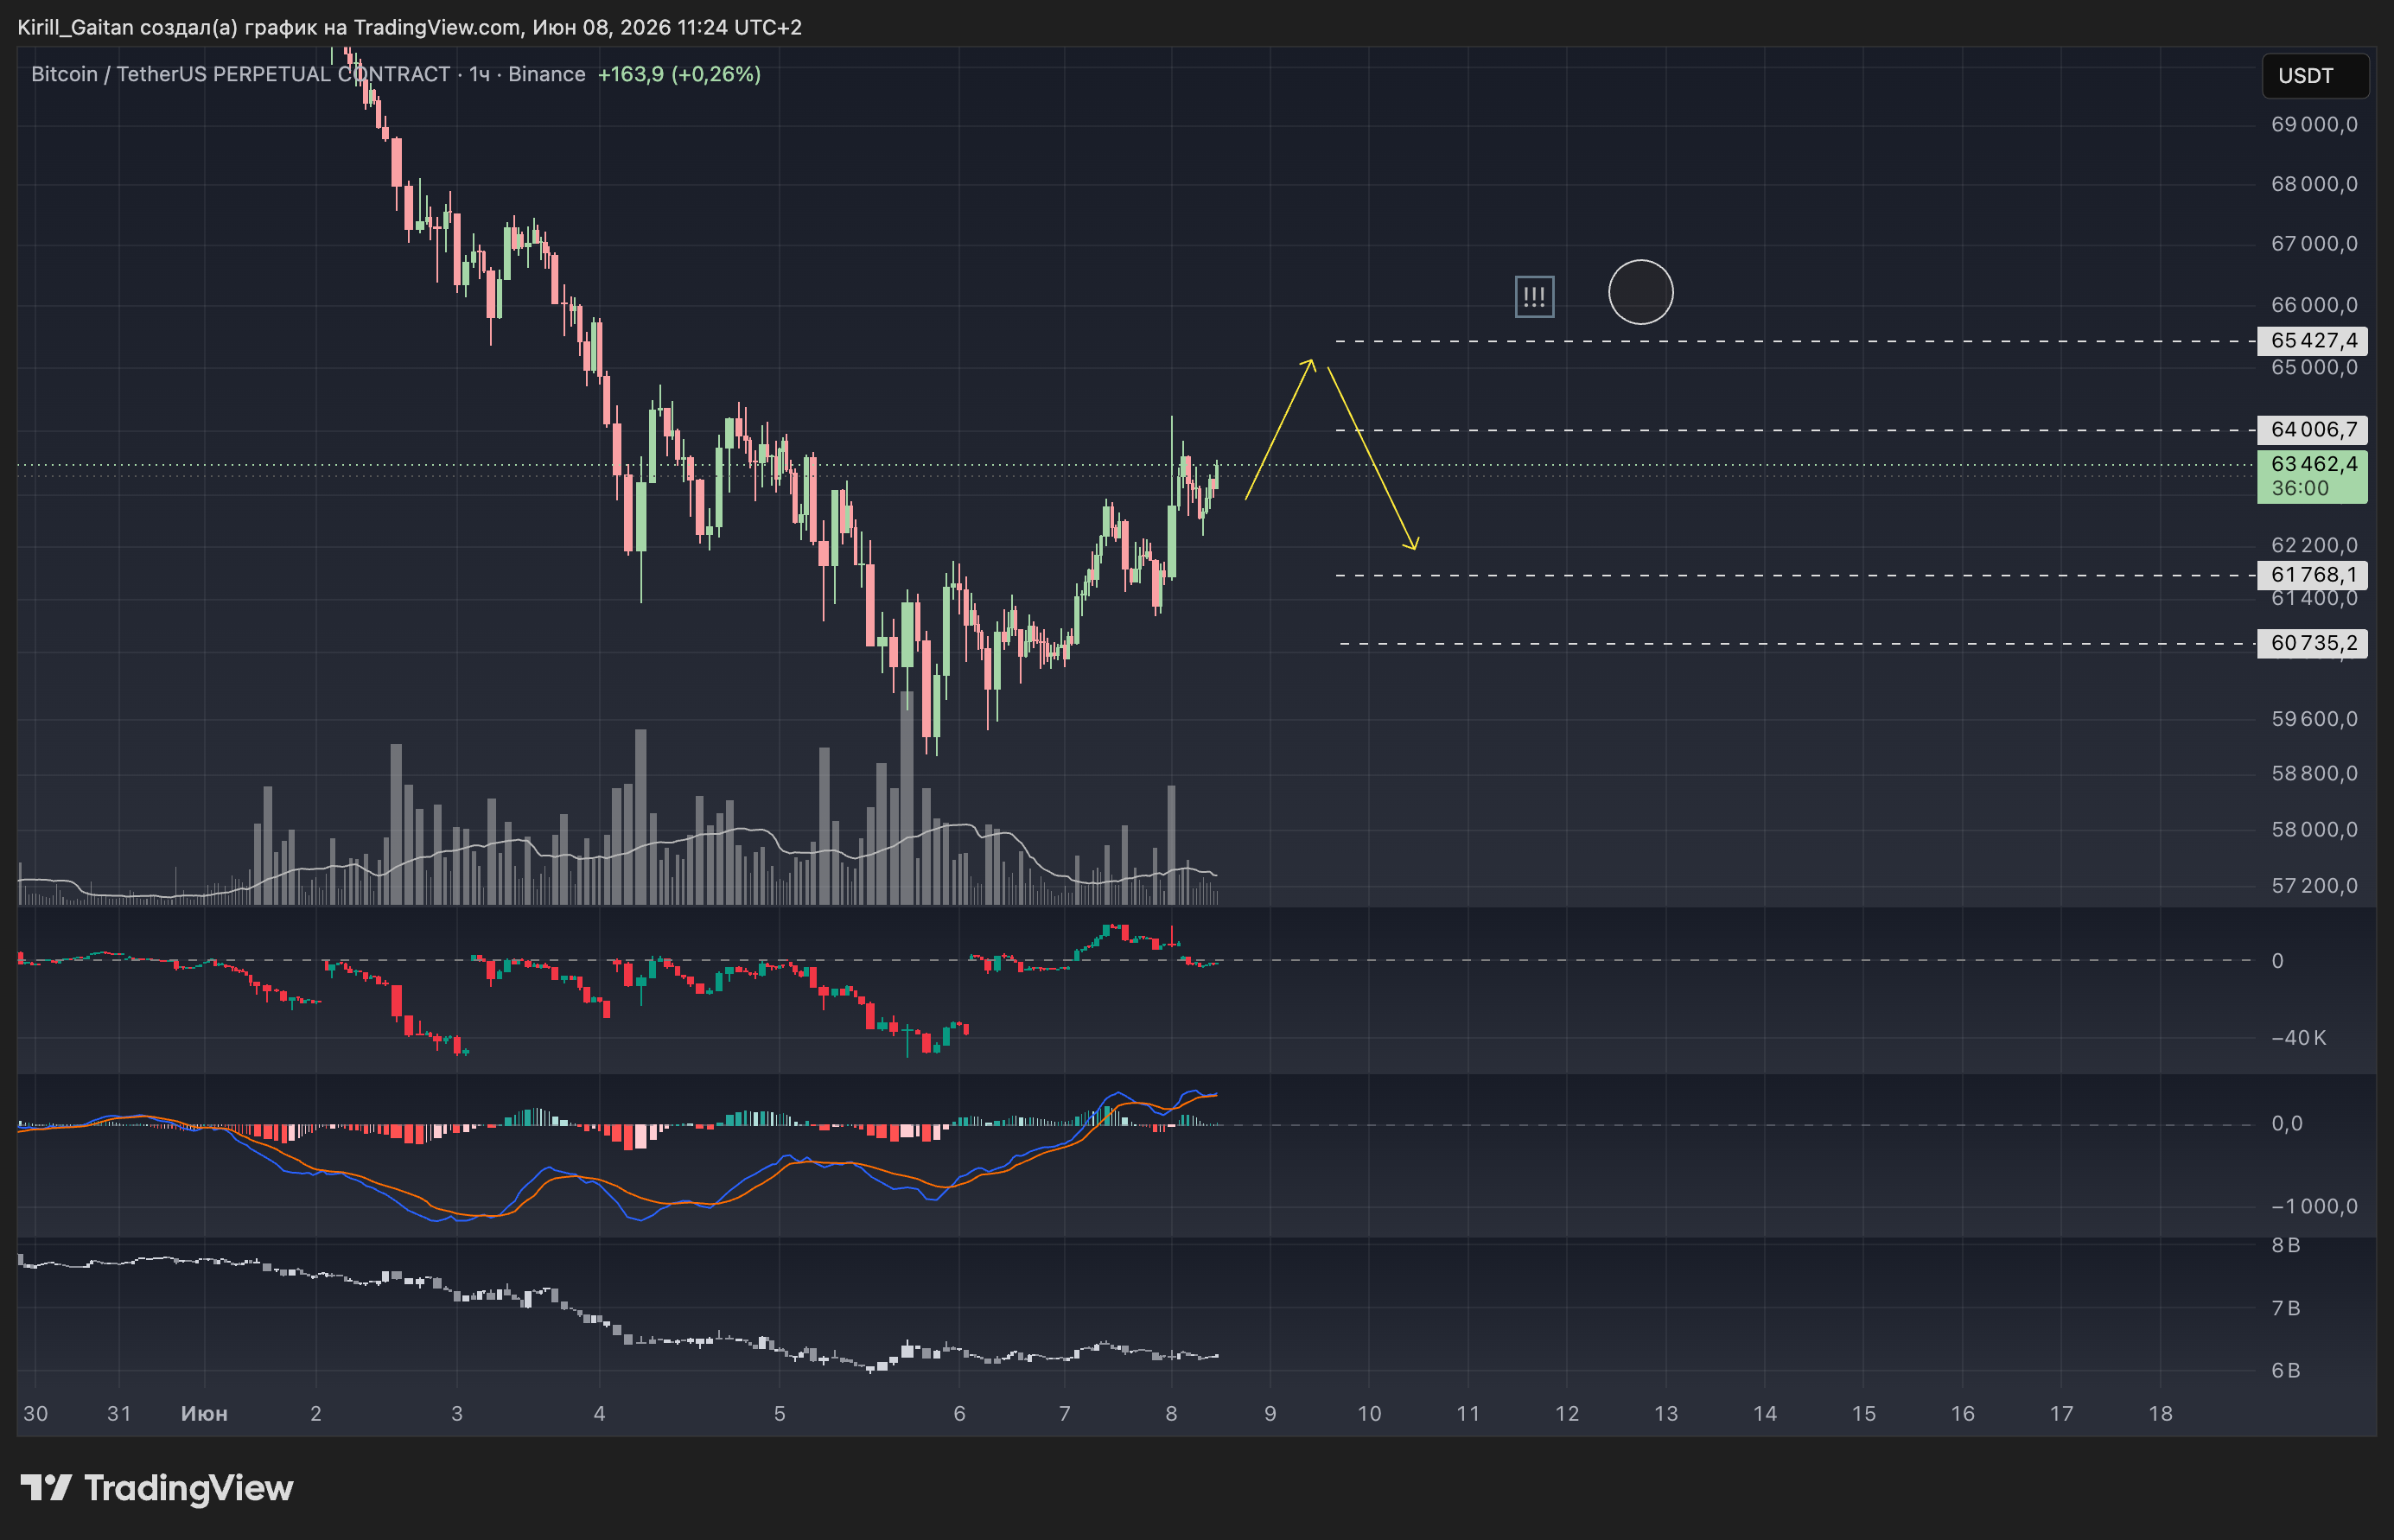Click the USDT currency button
The image size is (2394, 1540).
2314,76
